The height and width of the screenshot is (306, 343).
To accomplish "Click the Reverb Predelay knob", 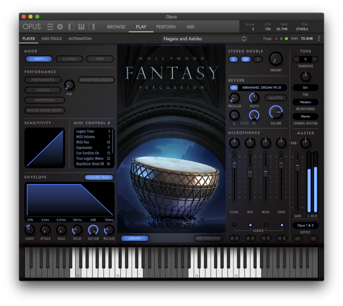I will [234, 98].
